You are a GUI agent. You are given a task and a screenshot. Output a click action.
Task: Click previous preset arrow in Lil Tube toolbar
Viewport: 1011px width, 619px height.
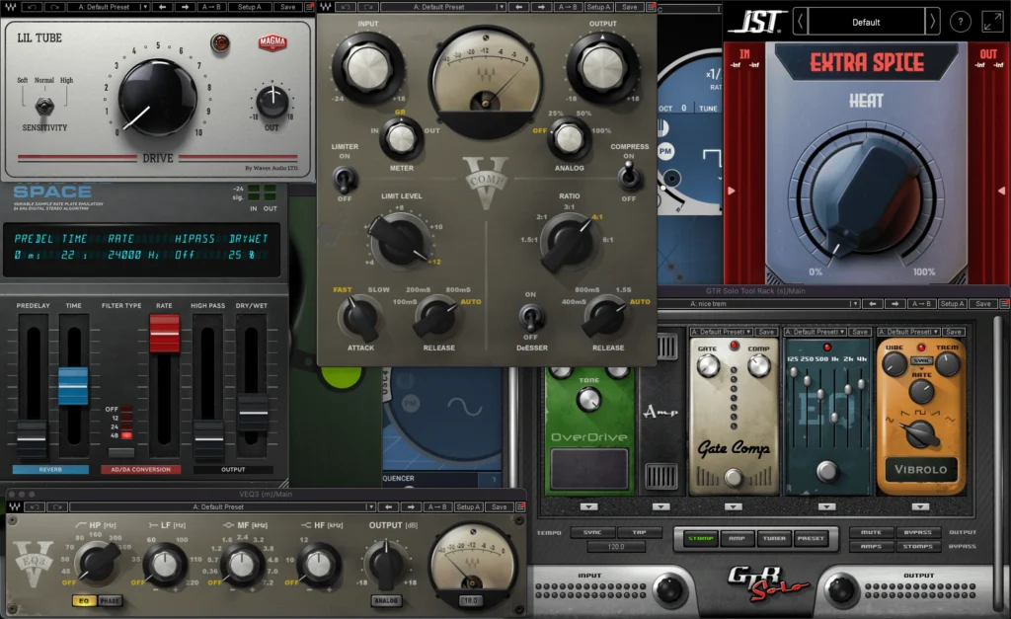coord(163,7)
